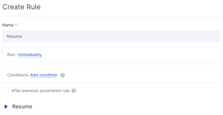The width and height of the screenshot is (223, 115).
Task: Open help tooltip next to Add condition
Action: (63, 75)
